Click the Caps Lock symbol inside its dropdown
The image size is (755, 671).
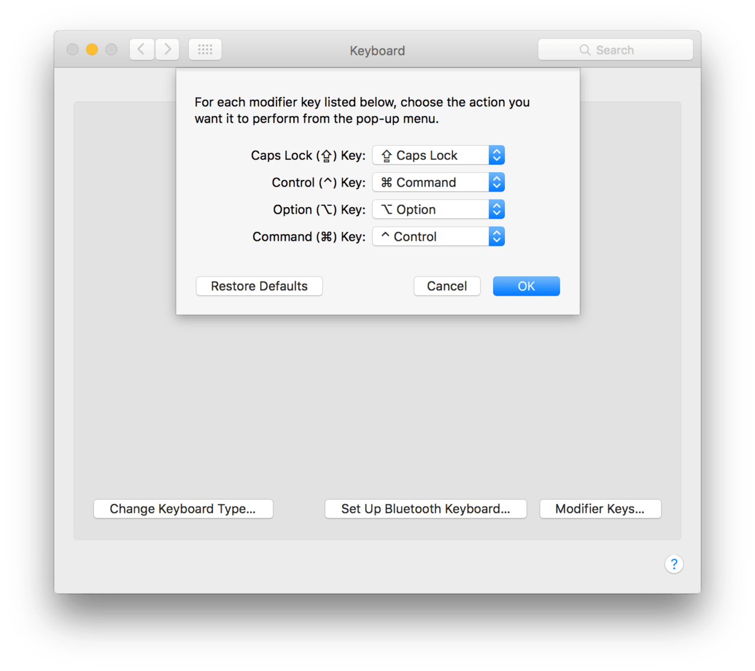click(x=386, y=155)
